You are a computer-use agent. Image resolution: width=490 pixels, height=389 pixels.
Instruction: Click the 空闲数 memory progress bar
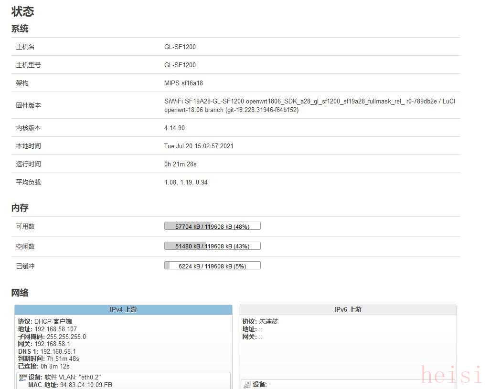tap(212, 246)
